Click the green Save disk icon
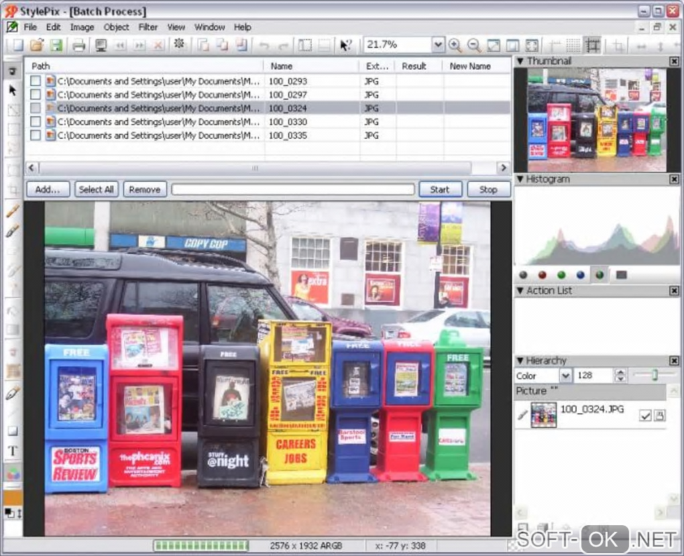 (56, 45)
